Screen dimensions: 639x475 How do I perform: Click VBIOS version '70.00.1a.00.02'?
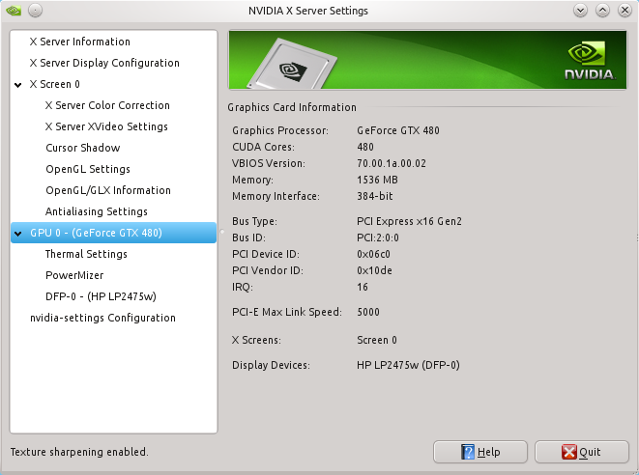(392, 163)
